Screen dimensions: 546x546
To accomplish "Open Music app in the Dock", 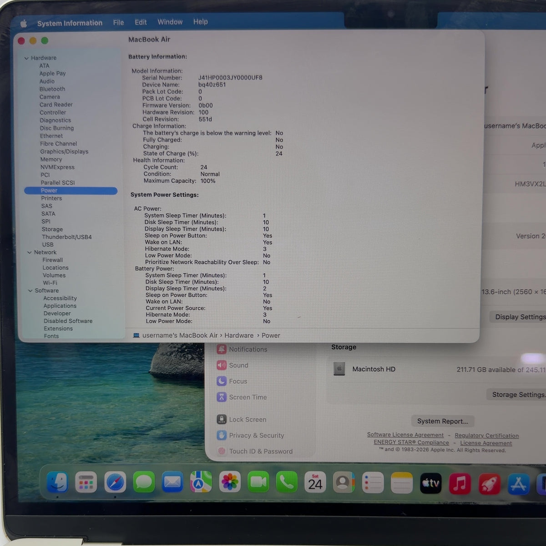I will point(460,484).
